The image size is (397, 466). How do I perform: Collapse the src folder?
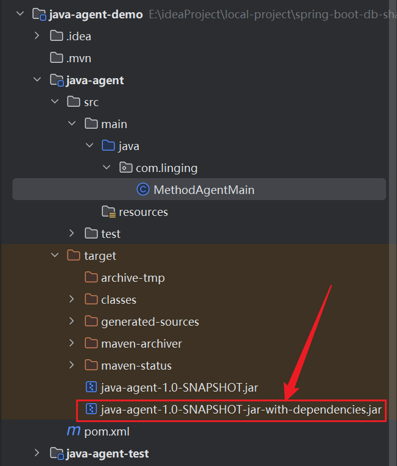(x=55, y=102)
